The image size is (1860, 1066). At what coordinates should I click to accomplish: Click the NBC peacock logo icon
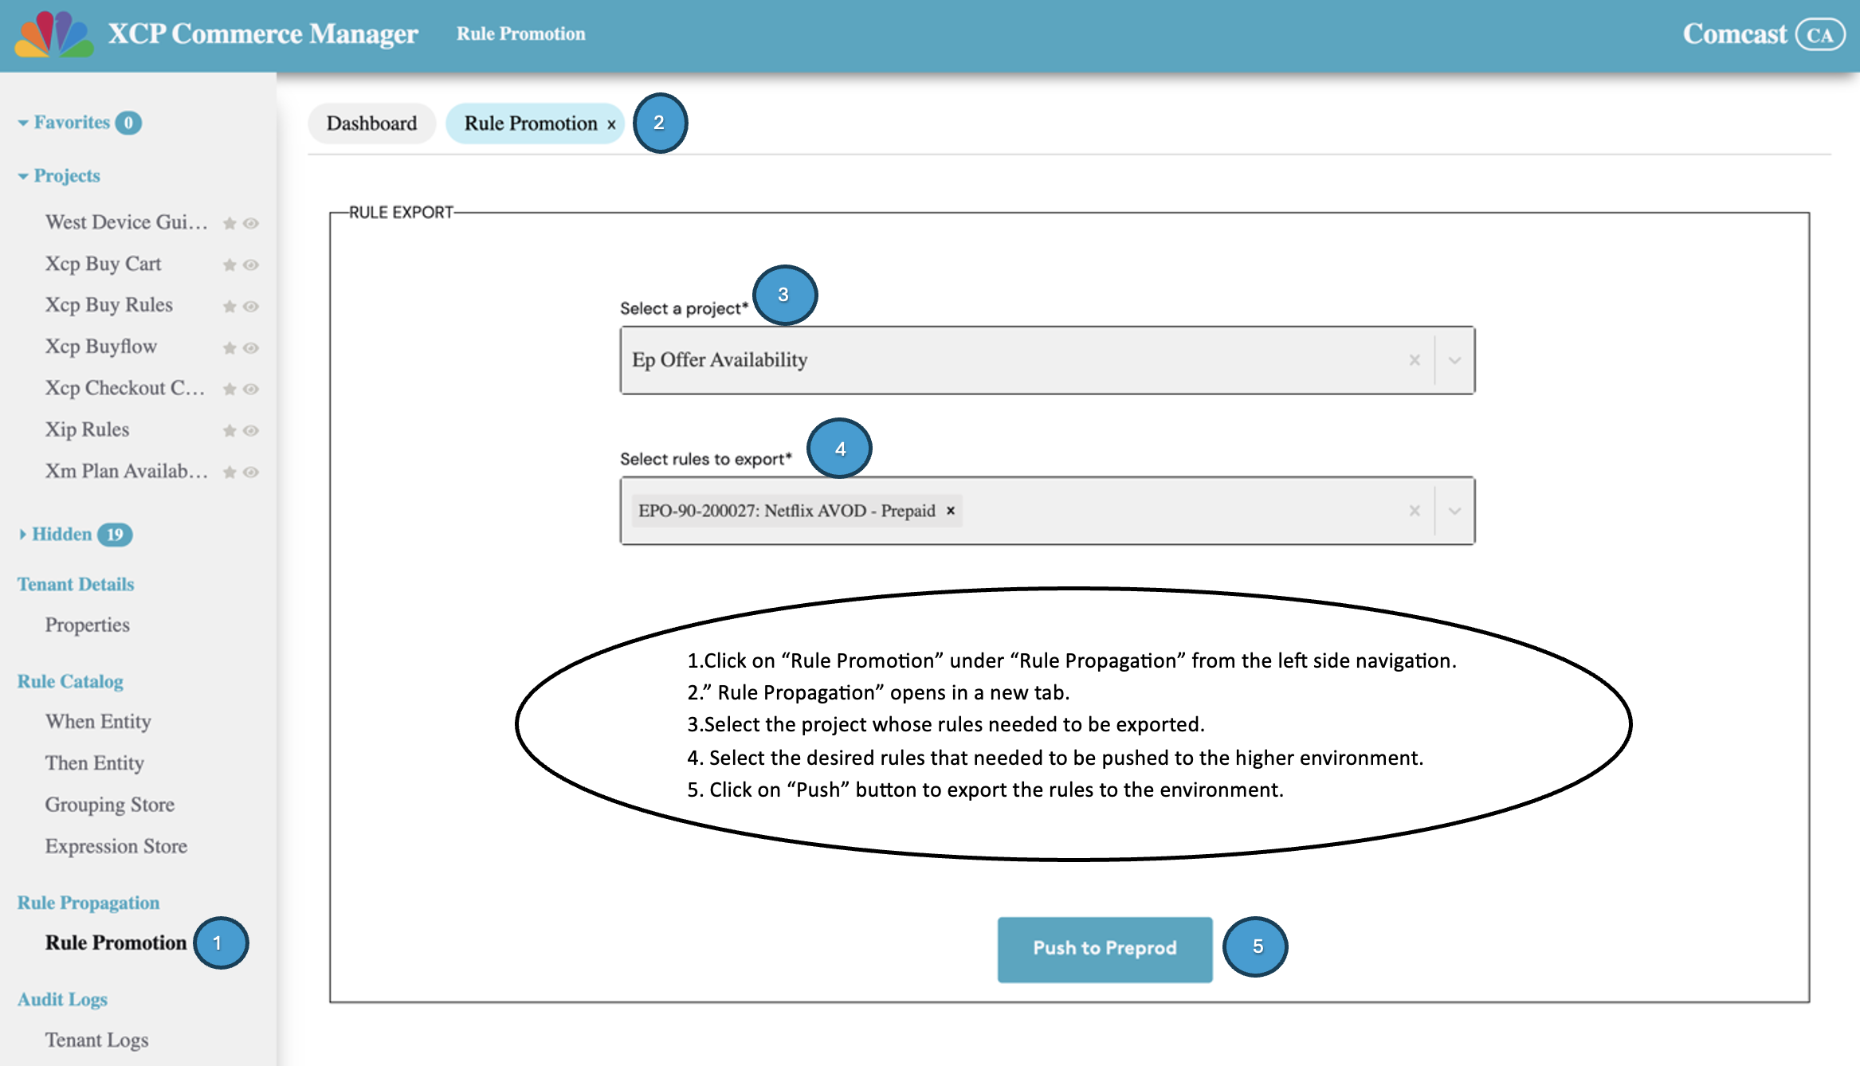(x=53, y=34)
